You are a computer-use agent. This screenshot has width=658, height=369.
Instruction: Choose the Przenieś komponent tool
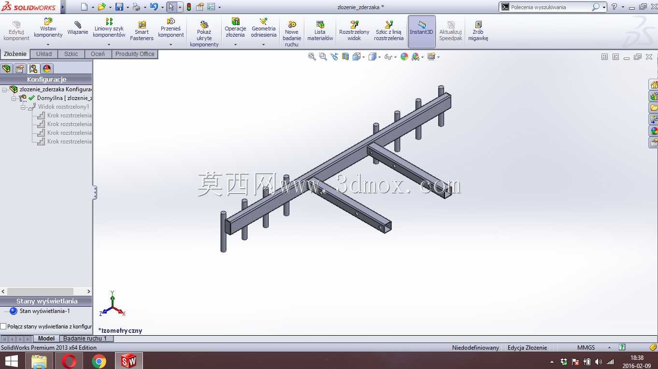[x=171, y=28]
